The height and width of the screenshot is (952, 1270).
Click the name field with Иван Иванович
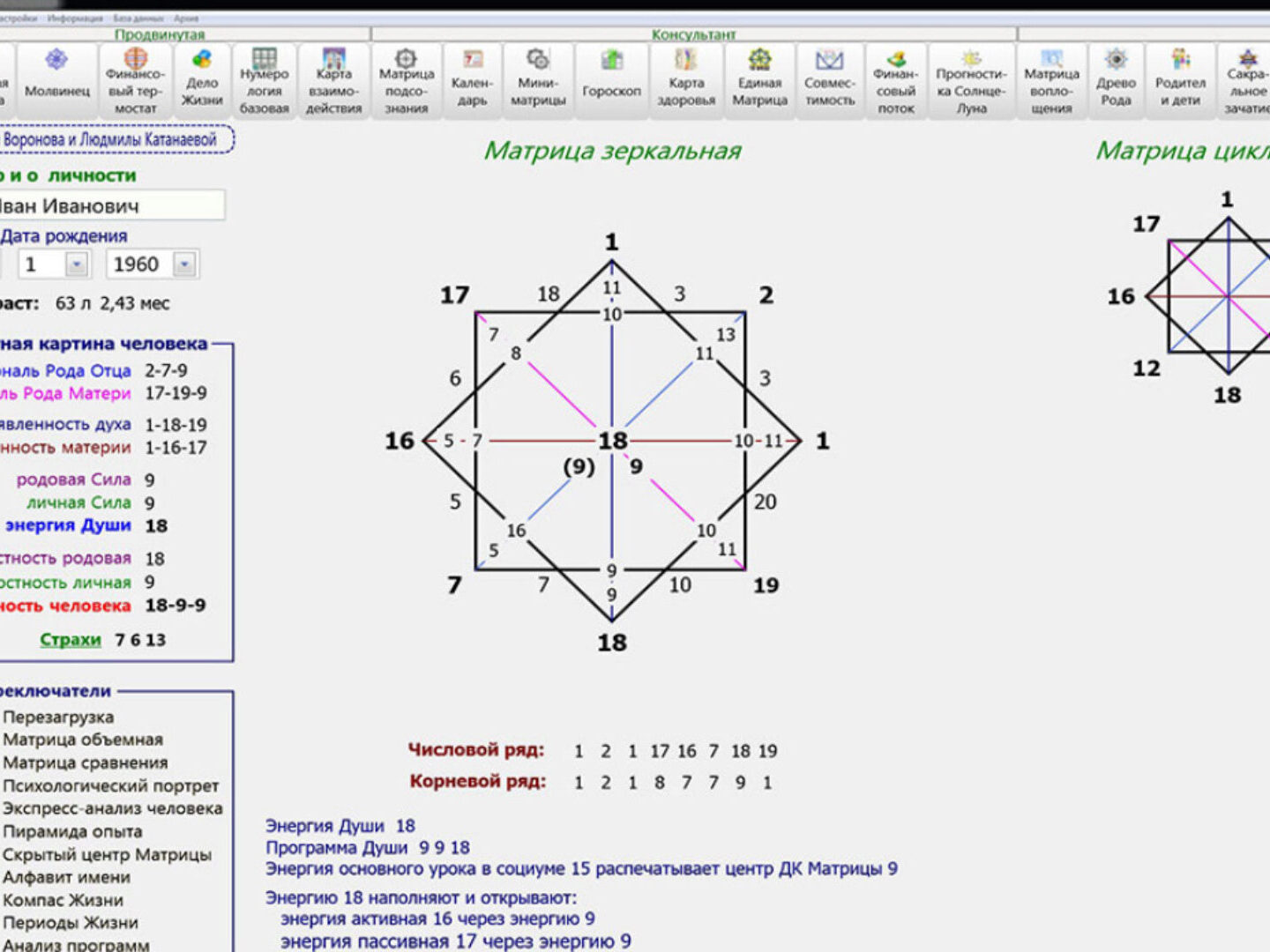pos(110,206)
